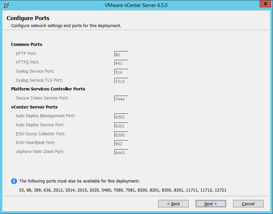Click 'Auto Deploy Service Port:' label
The width and height of the screenshot is (273, 214).
[40, 125]
